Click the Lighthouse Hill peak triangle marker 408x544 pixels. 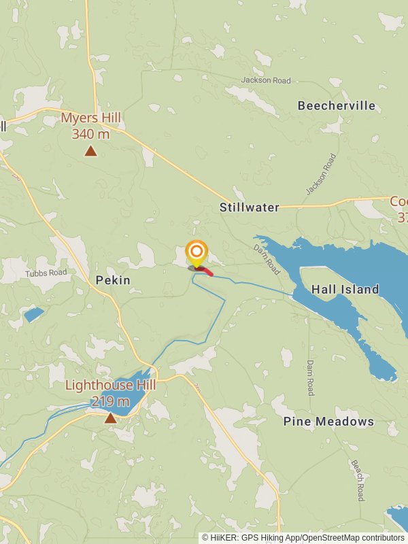tap(111, 418)
